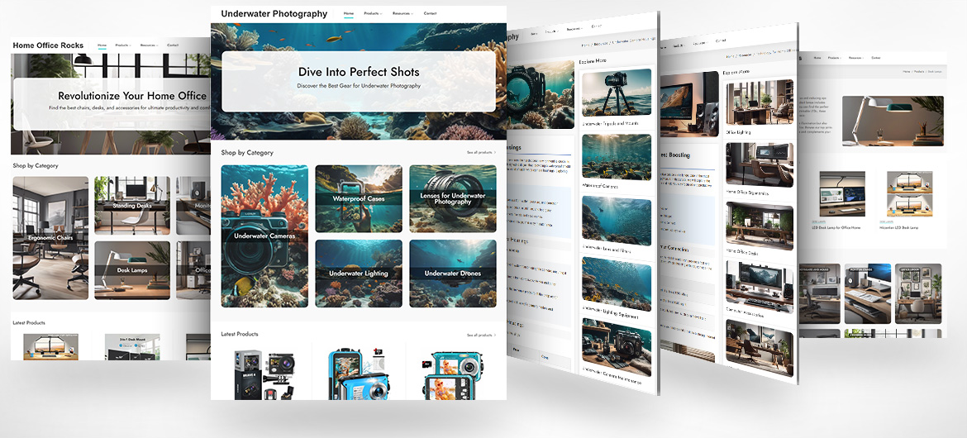Screen dimensions: 967x438
Task: Open Underwater Camera Maintenance in Explore More
Action: click(x=616, y=350)
